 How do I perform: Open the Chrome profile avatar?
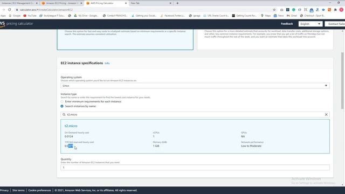click(341, 10)
